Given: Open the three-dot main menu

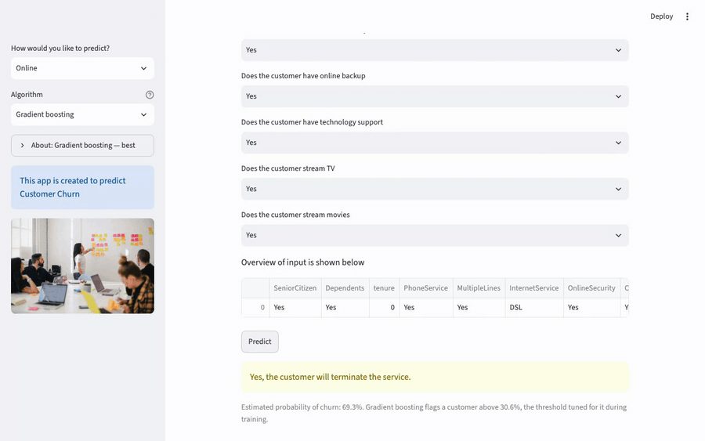Looking at the screenshot, I should click(x=686, y=16).
